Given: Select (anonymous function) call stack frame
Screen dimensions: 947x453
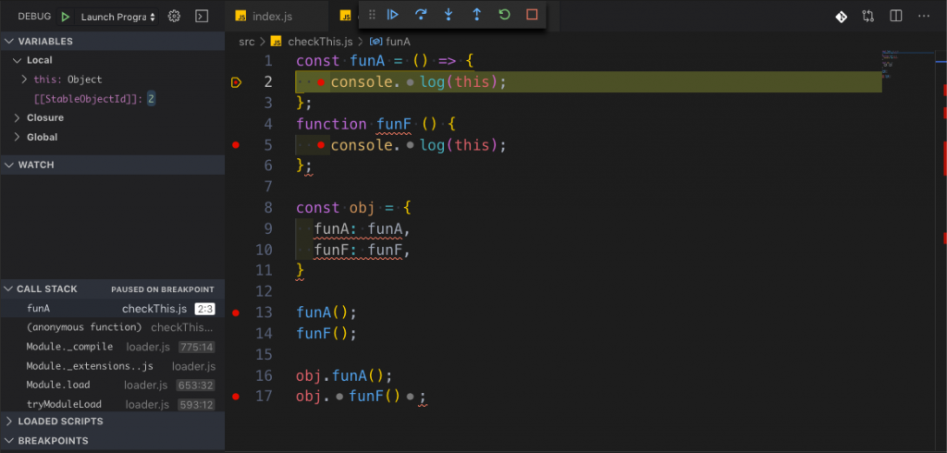Looking at the screenshot, I should 112,327.
